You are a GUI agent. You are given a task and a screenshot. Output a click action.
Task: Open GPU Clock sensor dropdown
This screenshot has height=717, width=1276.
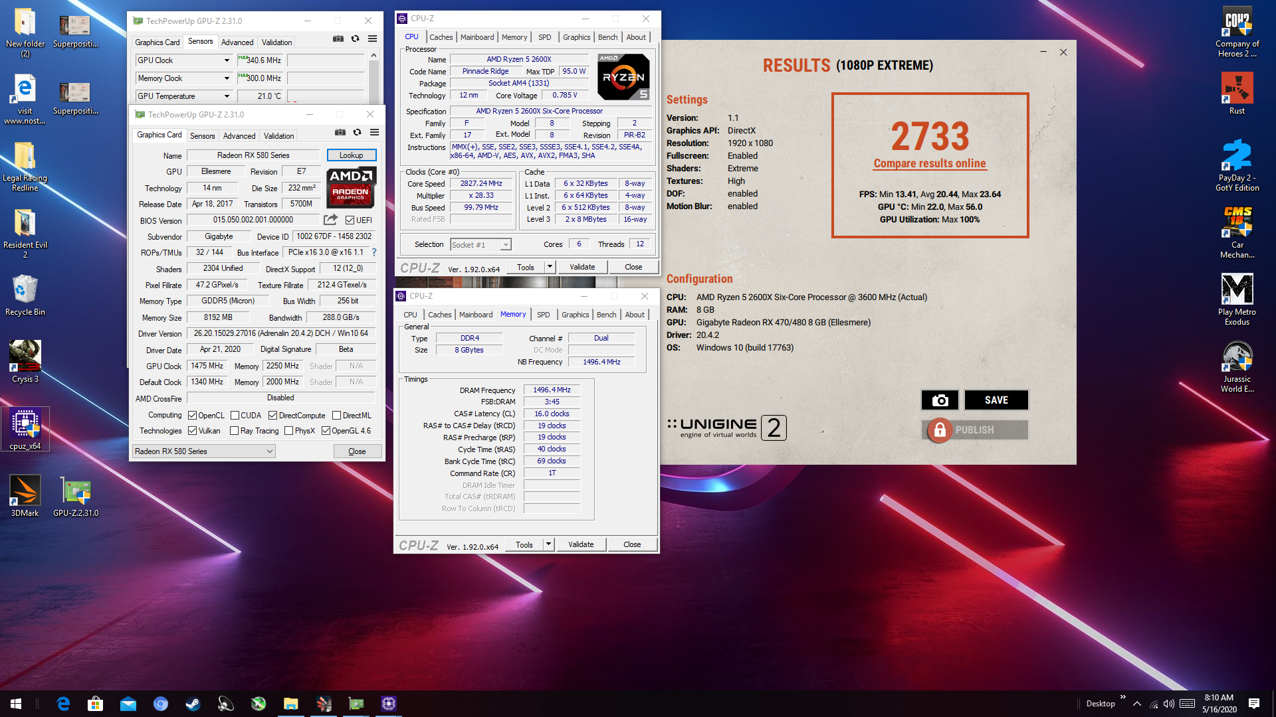[183, 60]
